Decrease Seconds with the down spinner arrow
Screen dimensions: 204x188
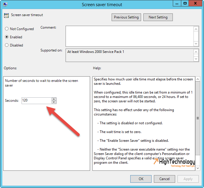pos(54,102)
